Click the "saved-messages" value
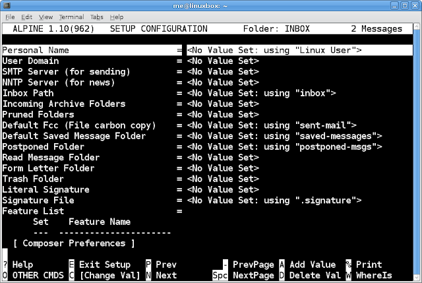This screenshot has height=283, width=422. tap(336, 136)
